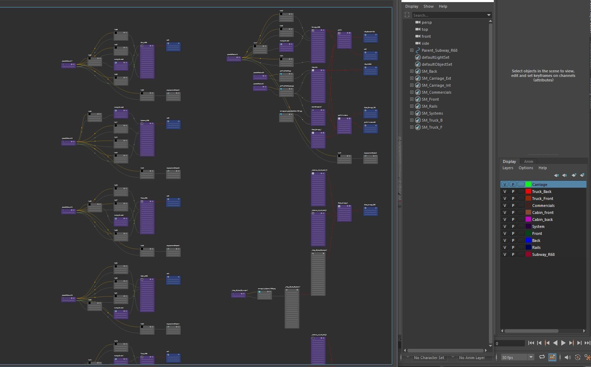
Task: Open the outliner Show menu
Action: pos(428,6)
